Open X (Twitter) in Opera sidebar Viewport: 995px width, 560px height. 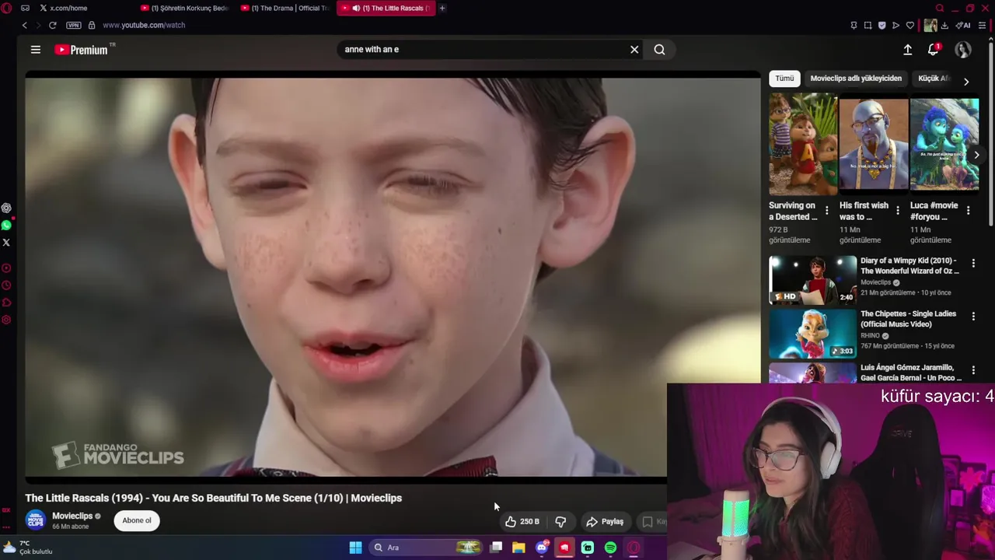coord(6,242)
